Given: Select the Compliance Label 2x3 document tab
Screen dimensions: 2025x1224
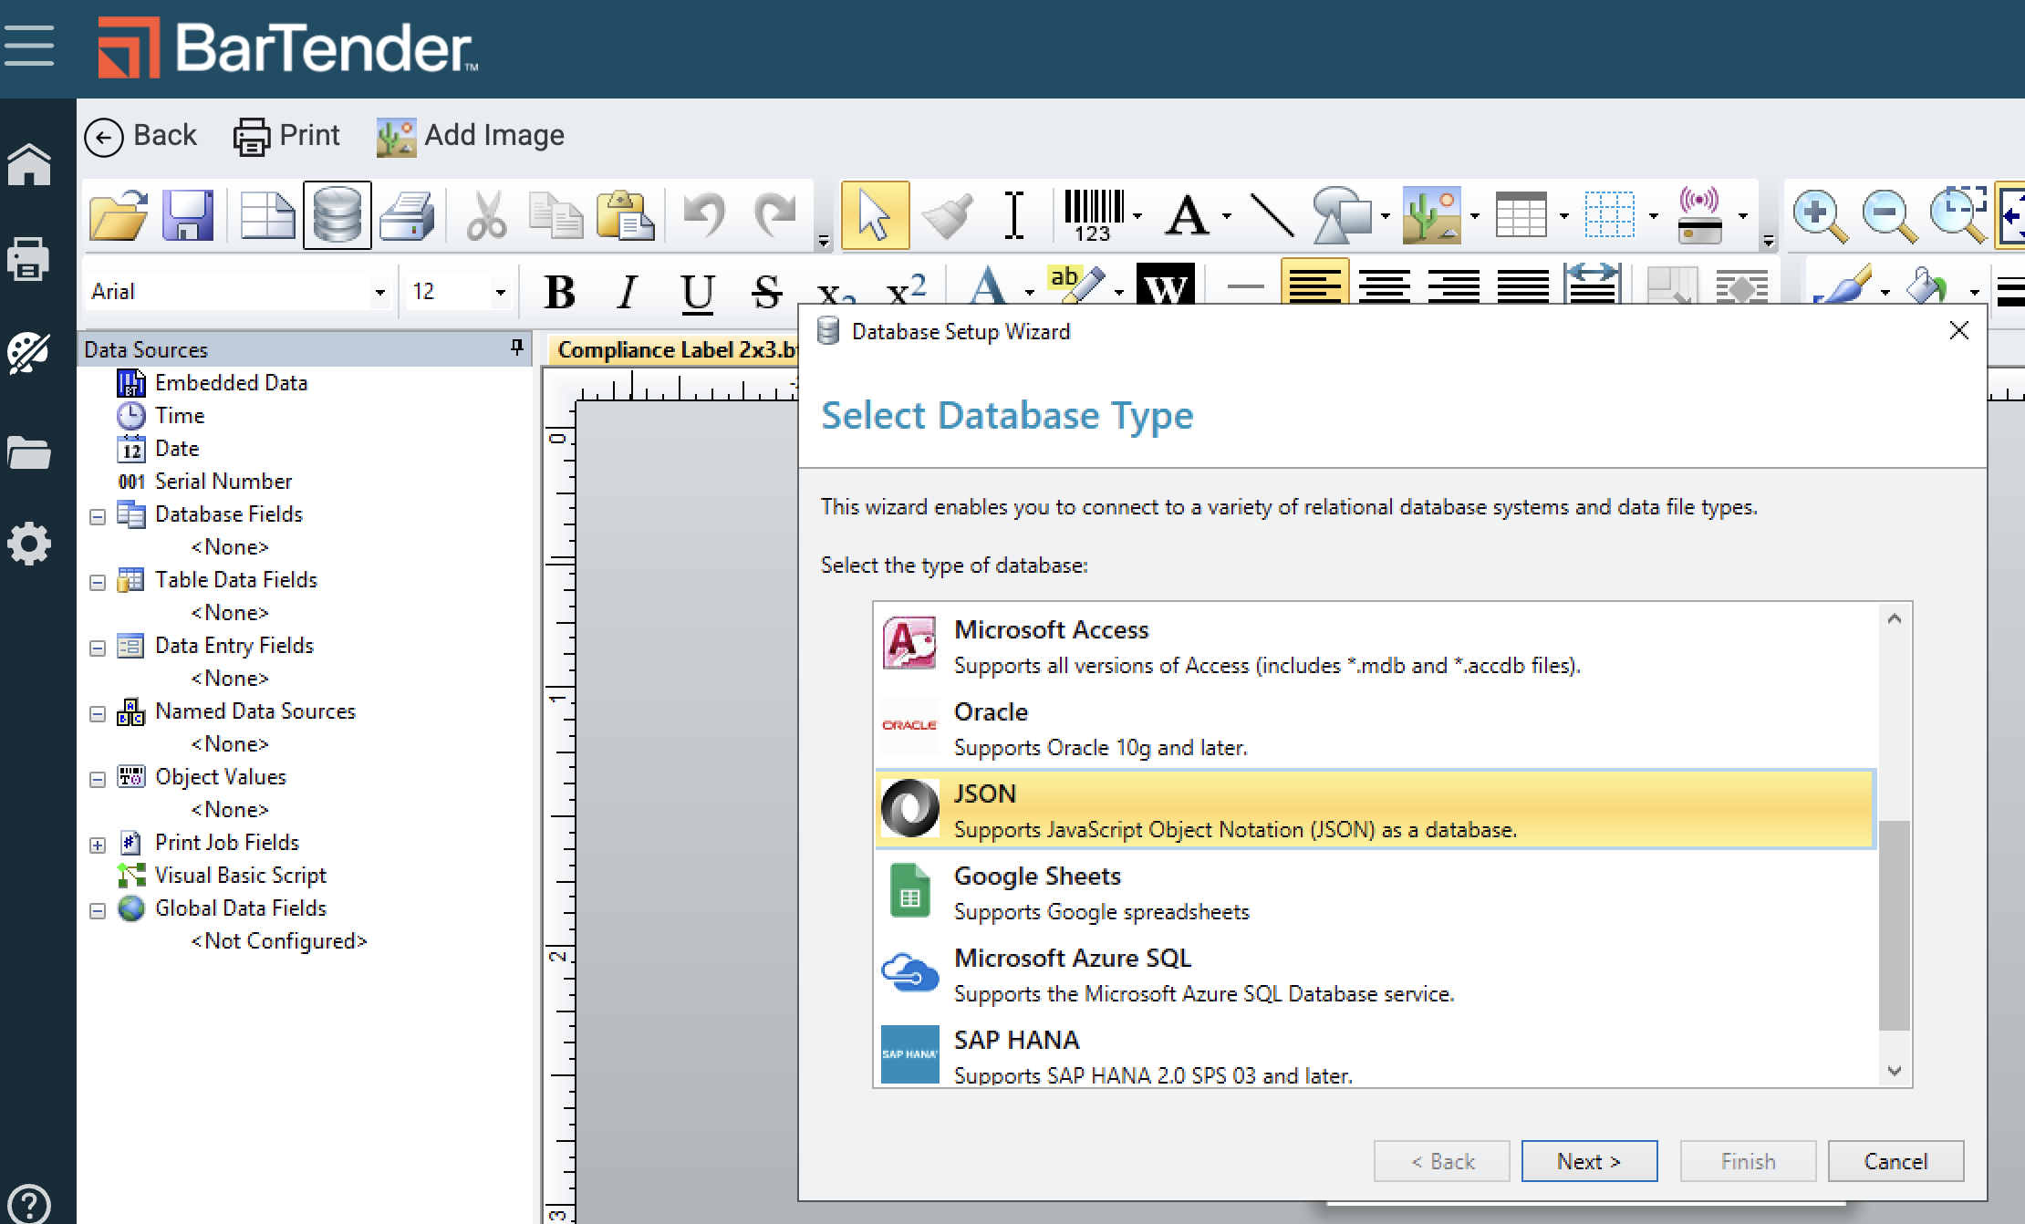Looking at the screenshot, I should [673, 350].
